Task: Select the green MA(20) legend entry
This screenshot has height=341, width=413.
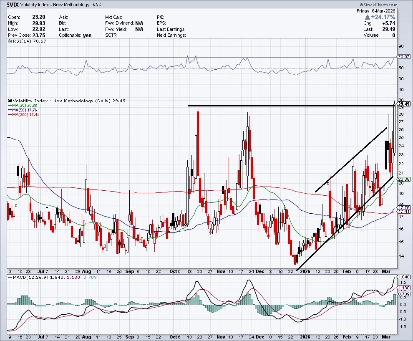Action: [22, 106]
